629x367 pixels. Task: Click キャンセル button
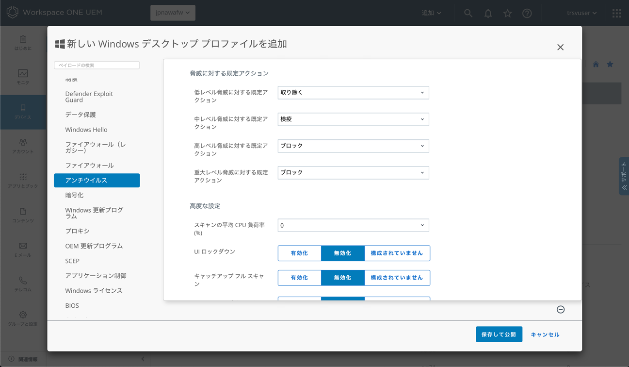(x=545, y=334)
